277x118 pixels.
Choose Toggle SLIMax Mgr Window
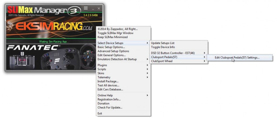123,33
